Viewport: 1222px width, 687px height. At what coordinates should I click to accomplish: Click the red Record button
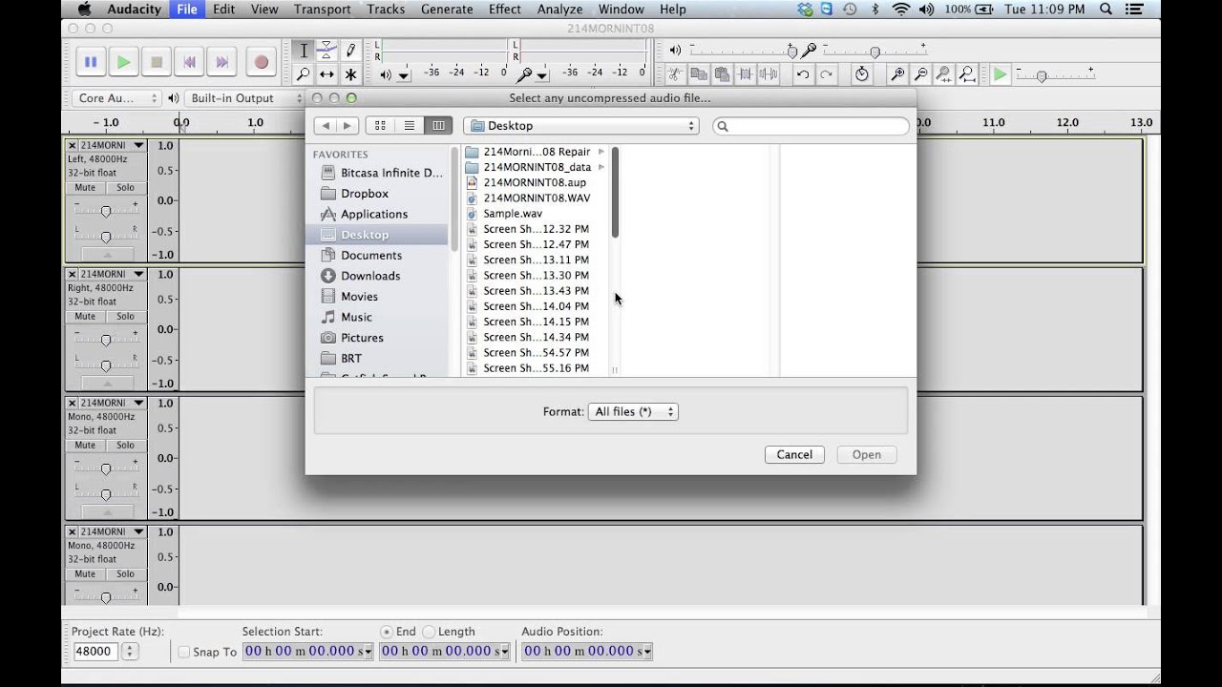coord(261,62)
